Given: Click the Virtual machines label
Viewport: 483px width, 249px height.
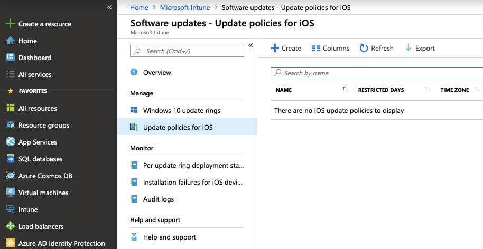Looking at the screenshot, I should tap(43, 193).
